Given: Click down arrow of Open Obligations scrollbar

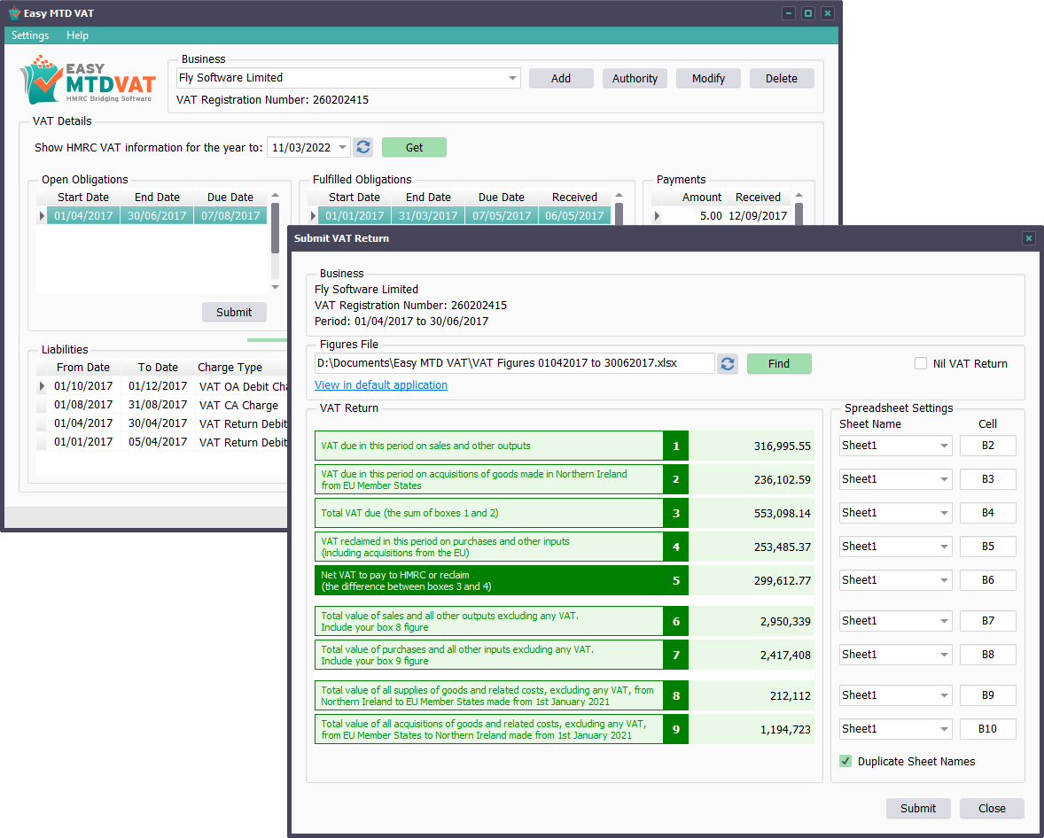Looking at the screenshot, I should [x=275, y=287].
